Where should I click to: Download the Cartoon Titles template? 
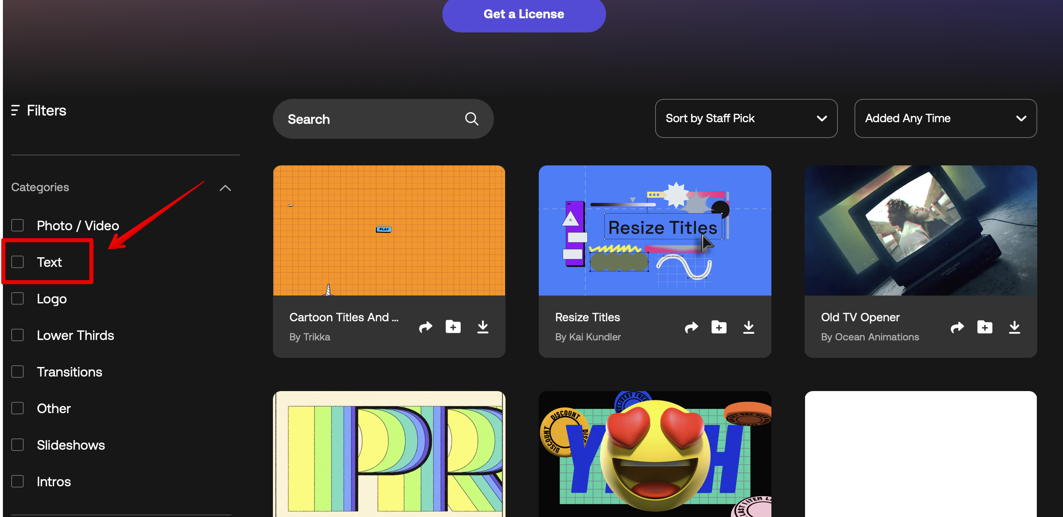pos(483,327)
